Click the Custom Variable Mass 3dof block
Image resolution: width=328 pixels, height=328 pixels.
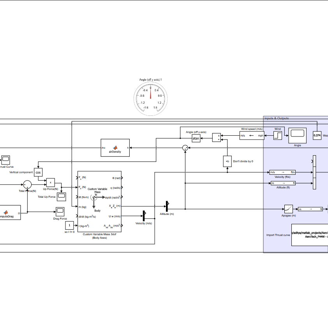tap(100, 202)
